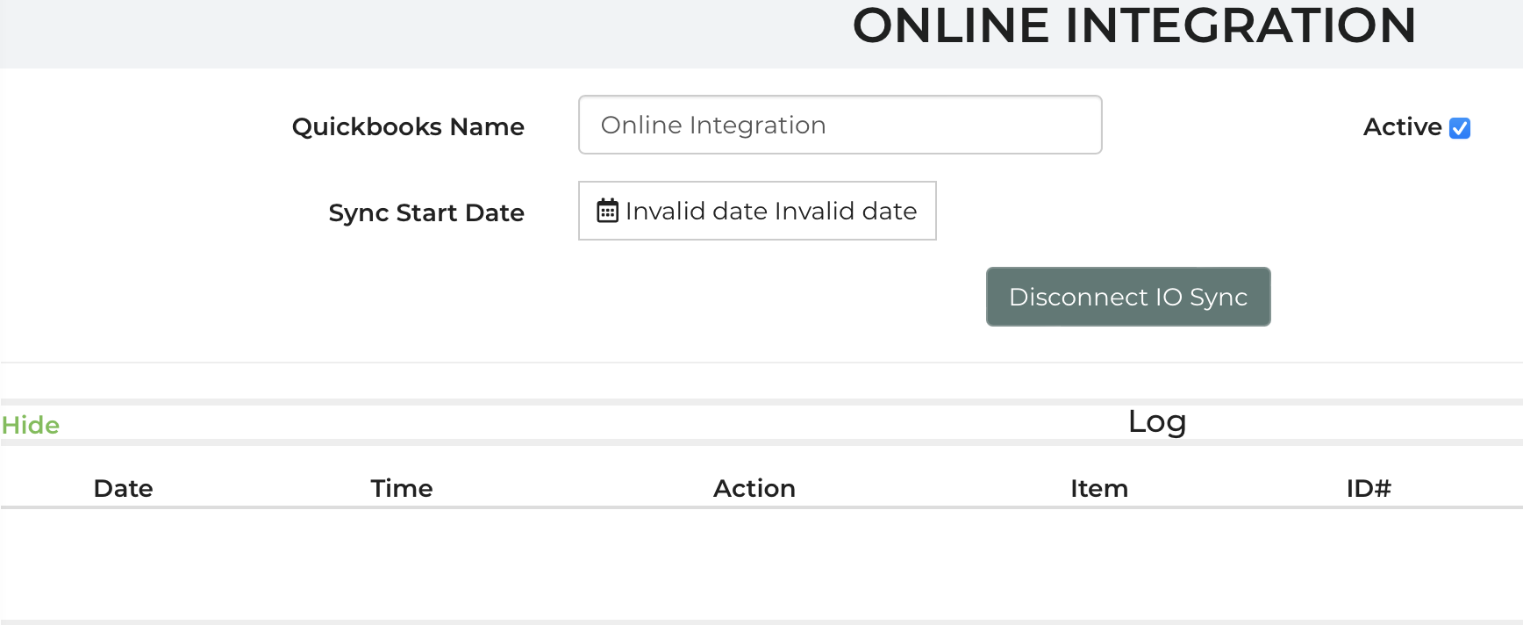Click the Log section heading
The image size is (1523, 625).
pos(1156,422)
